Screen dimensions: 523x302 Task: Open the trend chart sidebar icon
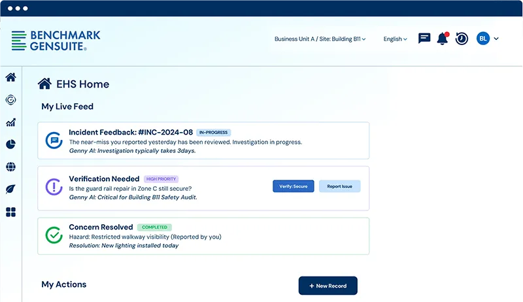(x=10, y=122)
